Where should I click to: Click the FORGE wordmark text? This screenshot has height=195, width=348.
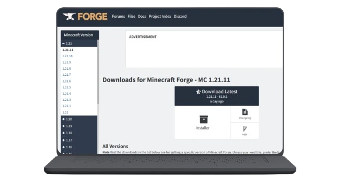(92, 17)
